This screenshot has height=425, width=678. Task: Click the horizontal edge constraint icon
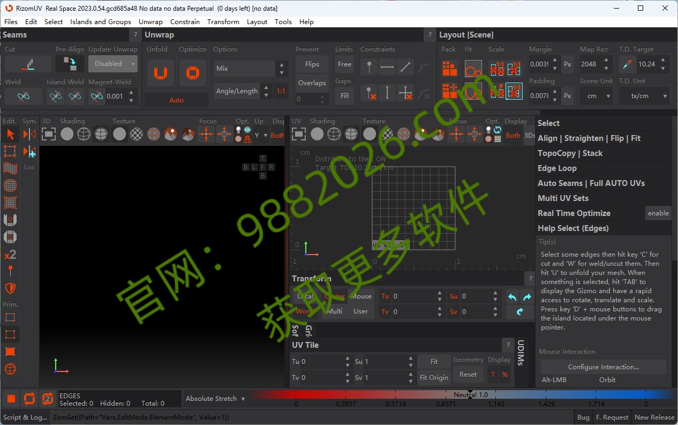(387, 67)
